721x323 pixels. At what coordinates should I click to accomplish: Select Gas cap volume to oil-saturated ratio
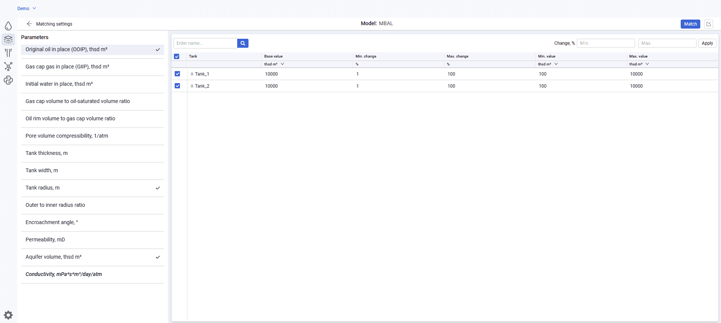[93, 102]
